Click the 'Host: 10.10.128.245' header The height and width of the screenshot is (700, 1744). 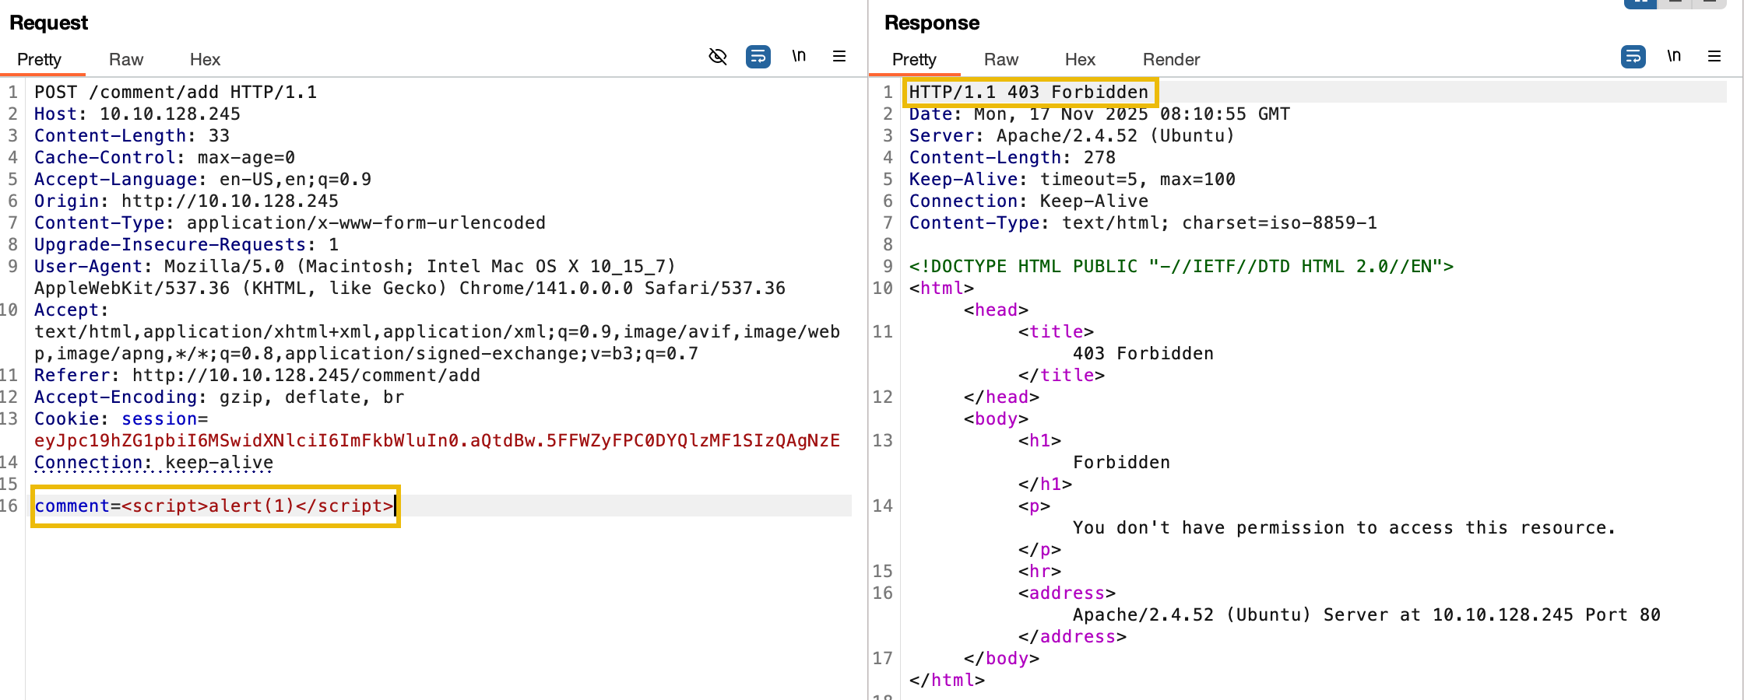[137, 114]
